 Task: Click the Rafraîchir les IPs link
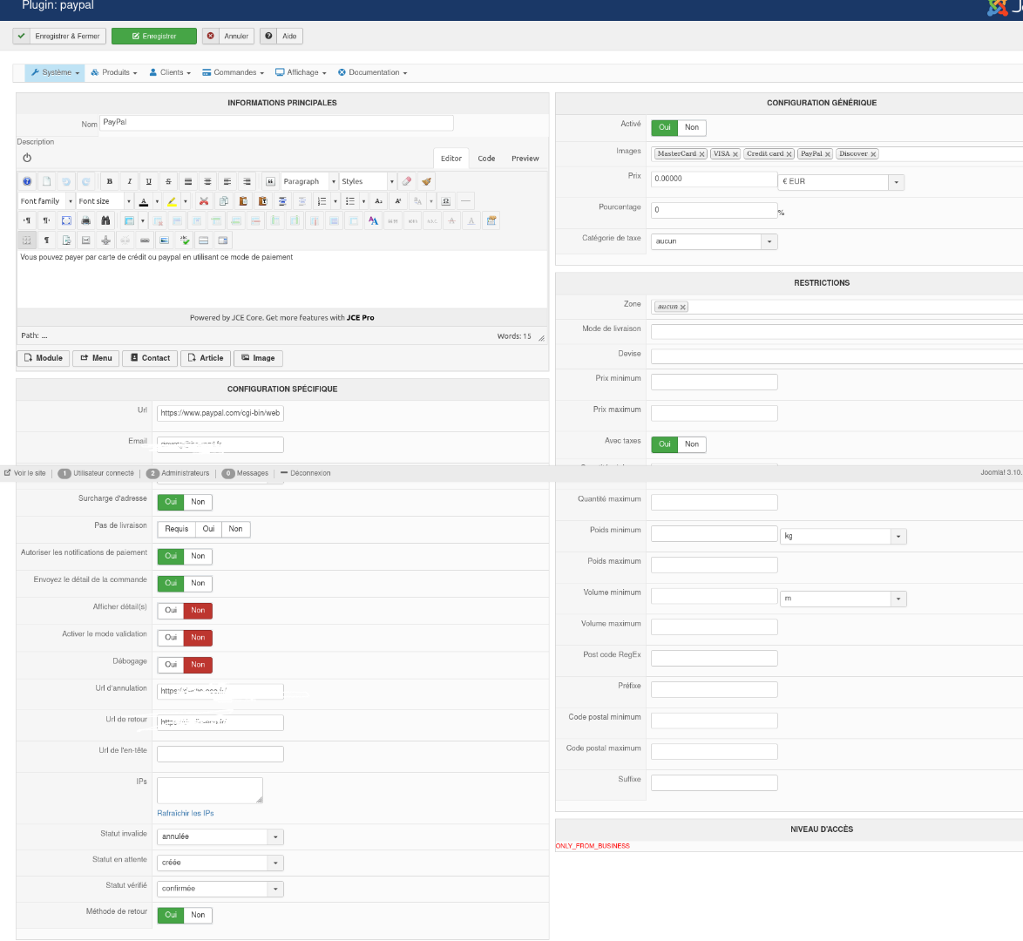point(186,813)
